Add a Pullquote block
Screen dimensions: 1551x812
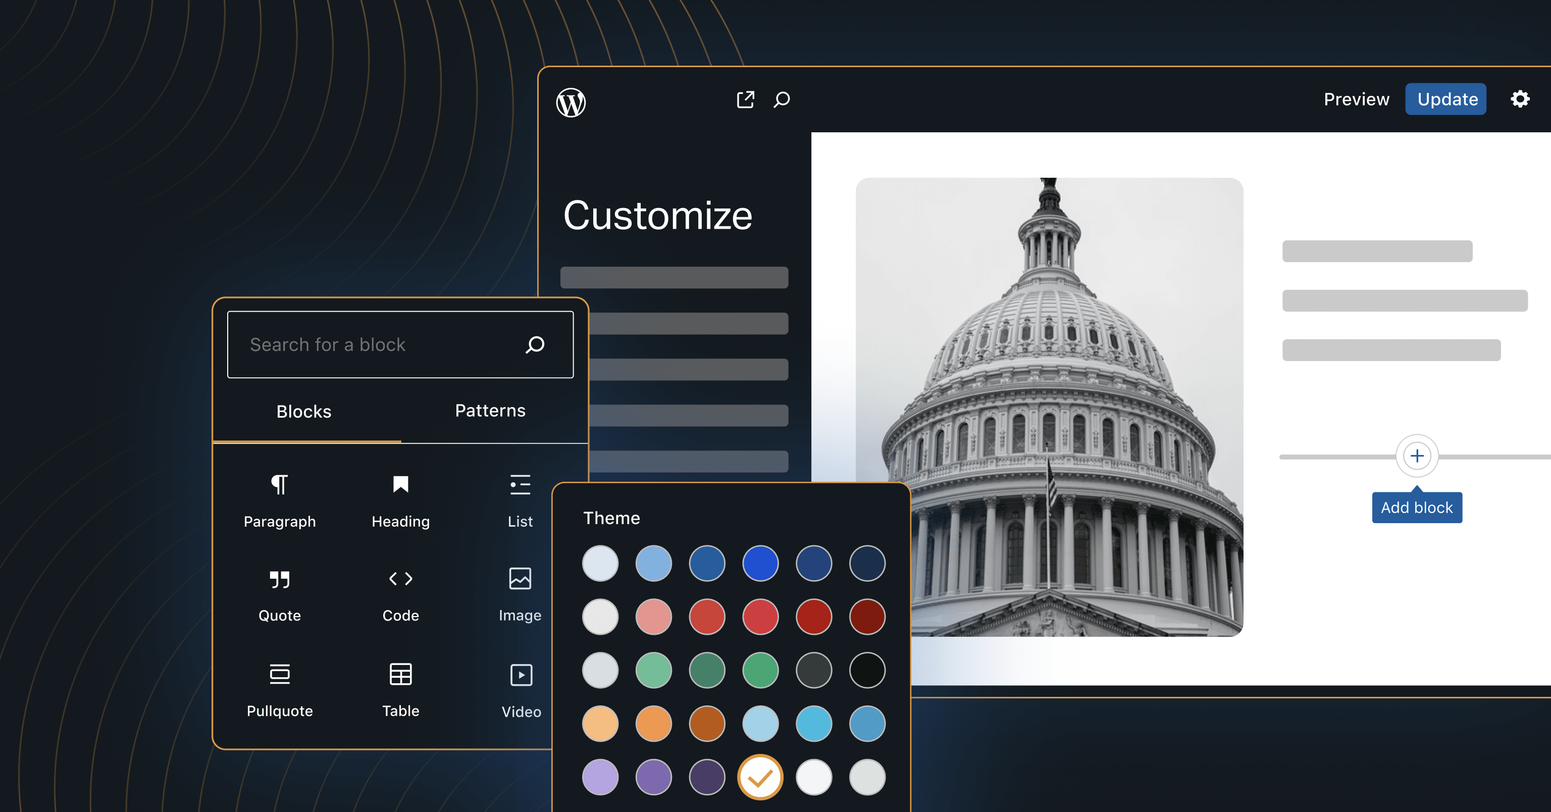[279, 689]
